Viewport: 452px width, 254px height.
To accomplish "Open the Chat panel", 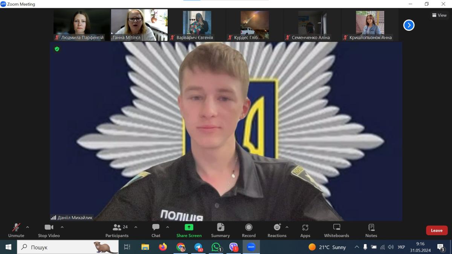I will pos(156,230).
